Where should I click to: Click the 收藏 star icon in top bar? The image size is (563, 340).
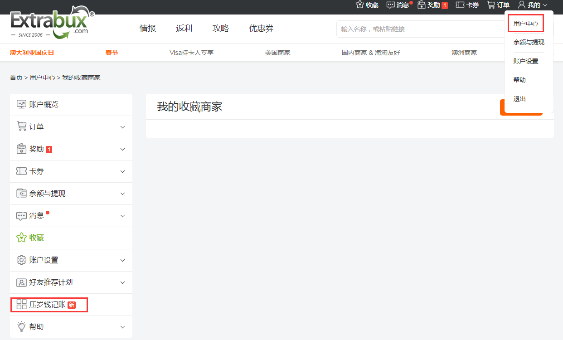[358, 5]
